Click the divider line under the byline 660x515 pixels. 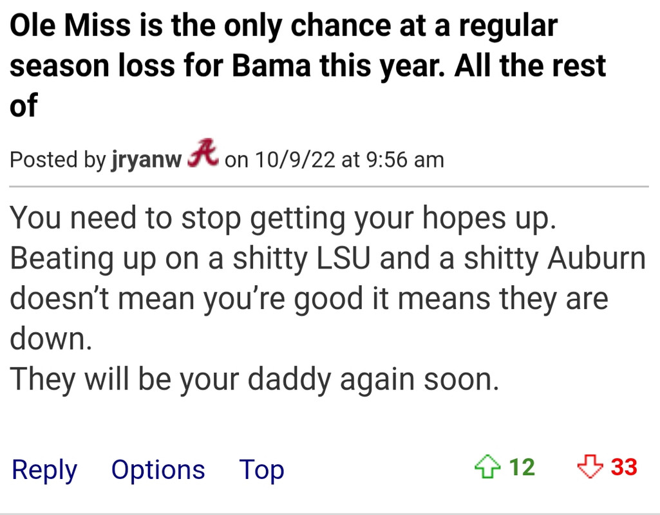tap(329, 185)
